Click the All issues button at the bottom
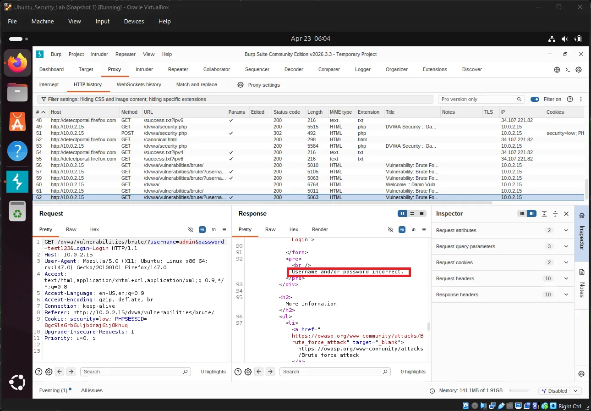 click(x=92, y=390)
